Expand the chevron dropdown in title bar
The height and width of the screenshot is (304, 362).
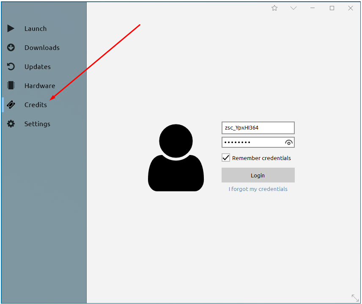[293, 8]
